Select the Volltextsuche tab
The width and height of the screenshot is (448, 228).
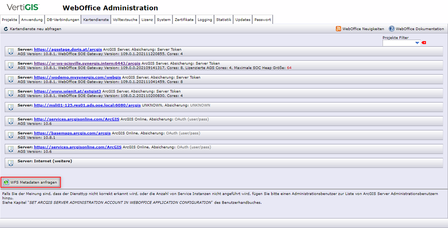click(125, 19)
